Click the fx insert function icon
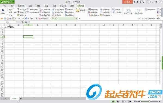Screen dimensions: 163x103 tap(26, 22)
